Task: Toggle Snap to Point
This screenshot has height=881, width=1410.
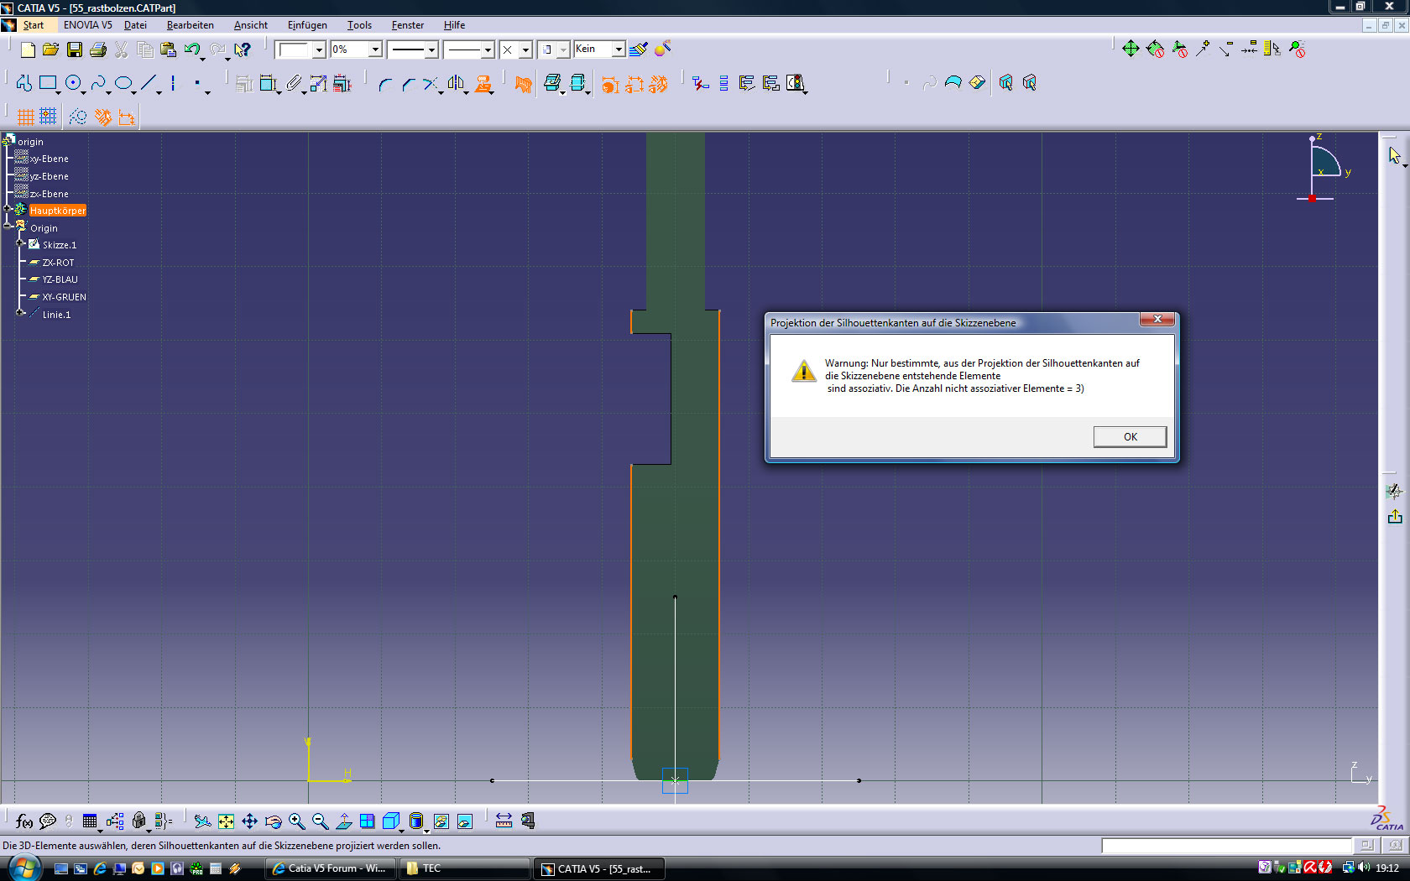Action: 49,117
